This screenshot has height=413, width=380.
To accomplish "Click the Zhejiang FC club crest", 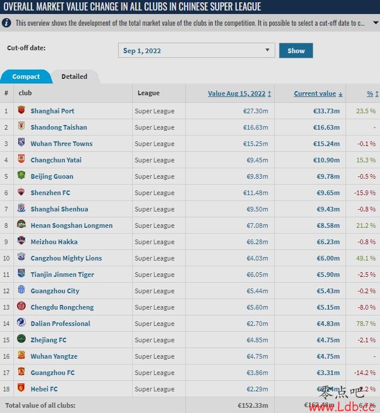I will 22,339.
